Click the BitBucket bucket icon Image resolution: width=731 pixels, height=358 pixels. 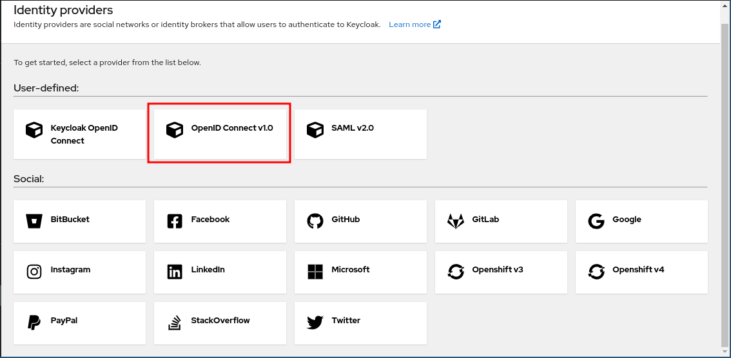point(34,221)
